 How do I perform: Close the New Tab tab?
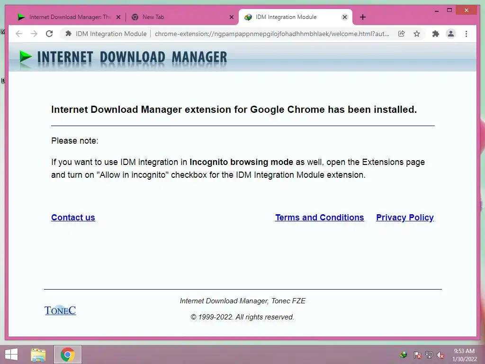click(231, 18)
